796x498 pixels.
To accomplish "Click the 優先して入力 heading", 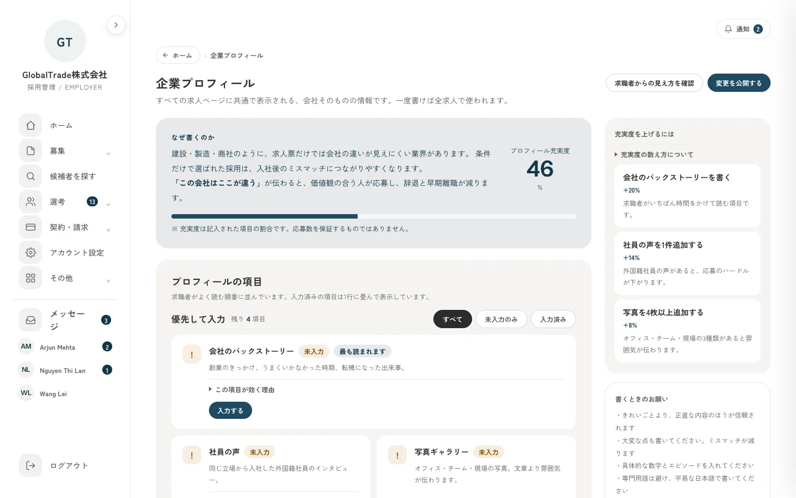I will point(198,319).
